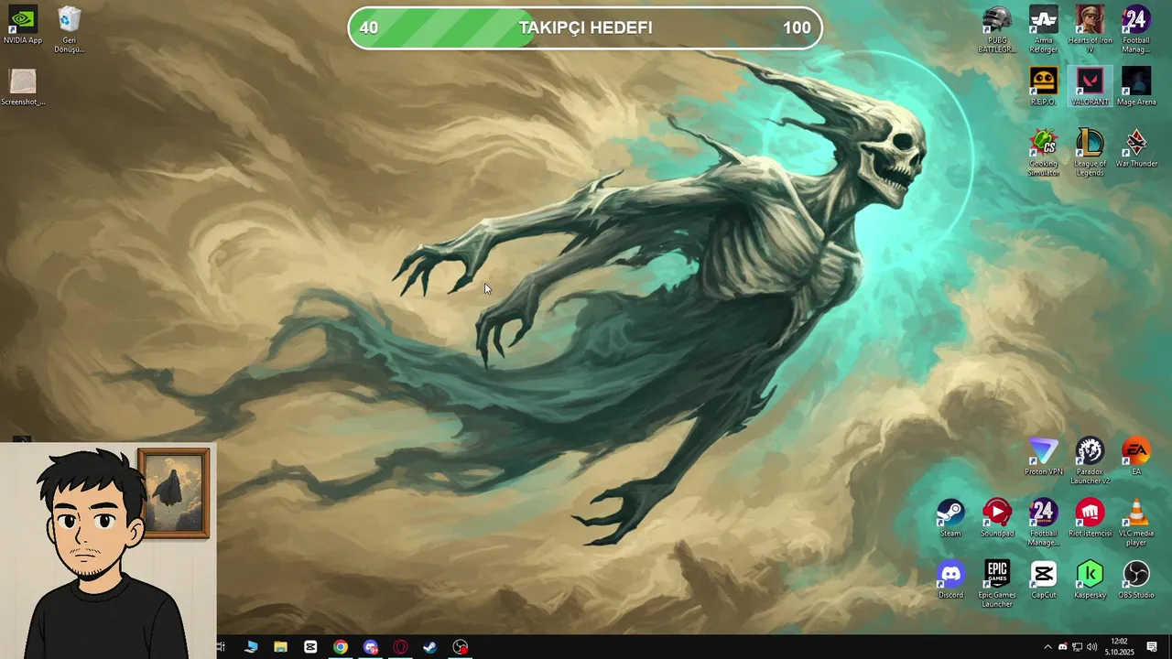Launch the League of Legends shortcut

pyautogui.click(x=1090, y=152)
